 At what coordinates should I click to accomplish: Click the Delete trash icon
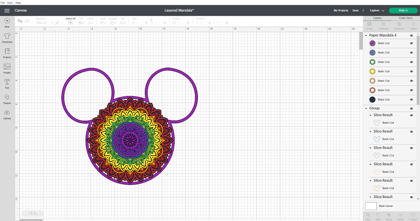pos(413,24)
